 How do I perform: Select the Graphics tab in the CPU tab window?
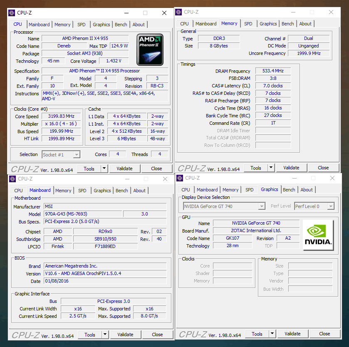coord(101,25)
